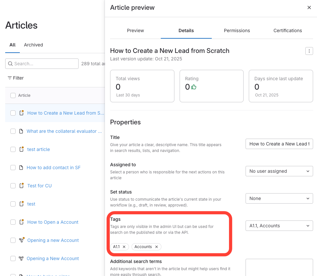Select checkbox for 'How to Open a Account'
317x276 pixels.
pyautogui.click(x=13, y=222)
